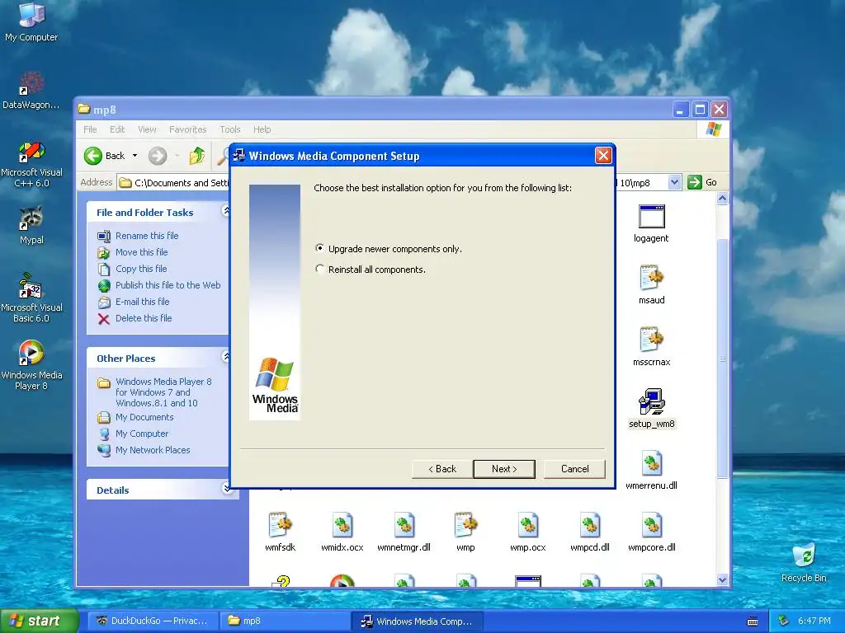The width and height of the screenshot is (845, 633).
Task: Open DataWagon desktop shortcut
Action: pyautogui.click(x=31, y=83)
